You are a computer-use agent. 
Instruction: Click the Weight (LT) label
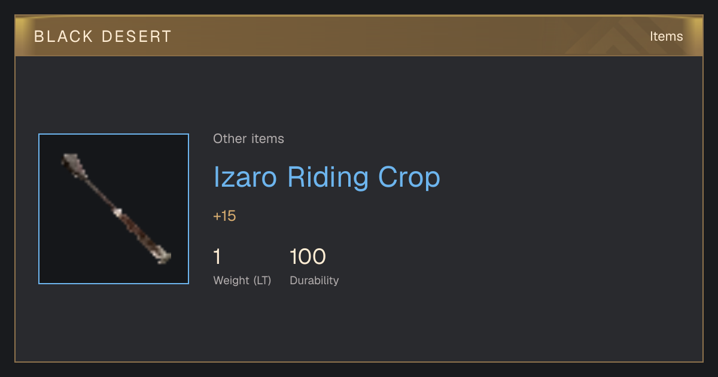[242, 281]
